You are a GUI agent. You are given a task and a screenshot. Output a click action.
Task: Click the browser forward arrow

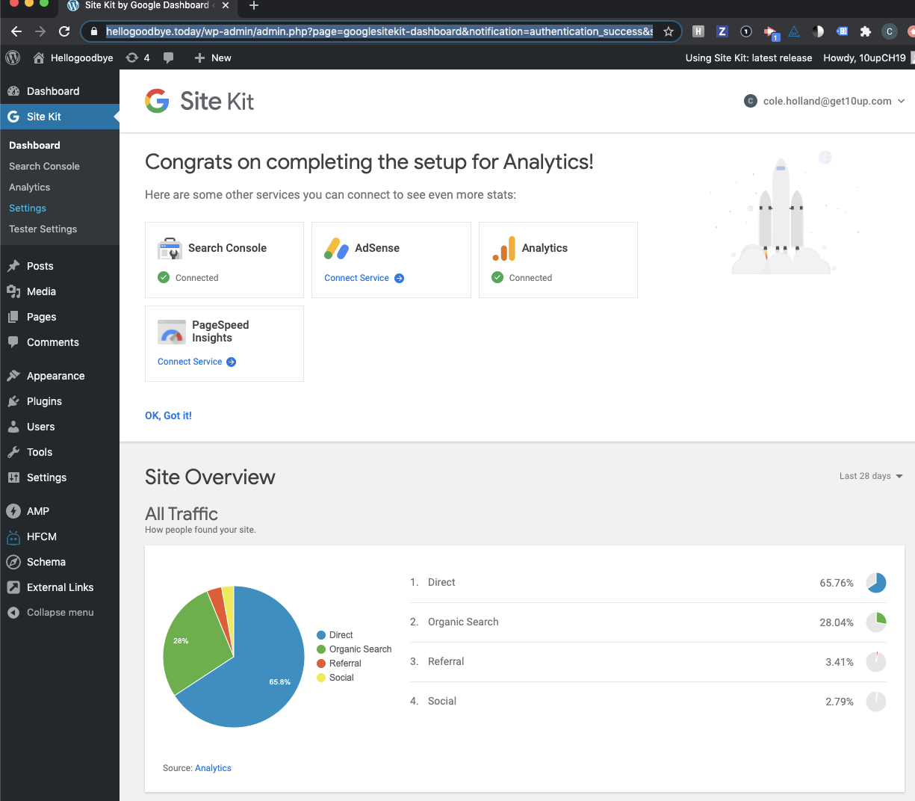tap(40, 31)
